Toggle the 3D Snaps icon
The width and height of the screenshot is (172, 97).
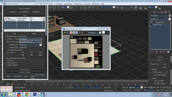[x=81, y=8]
